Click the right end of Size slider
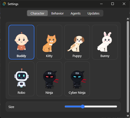The height and width of the screenshot is (118, 130). tap(116, 106)
